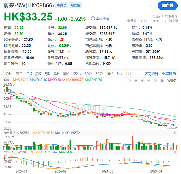181x174 pixels.
Task: Click MA5:35.25 moving average label
Action: (x=21, y=80)
